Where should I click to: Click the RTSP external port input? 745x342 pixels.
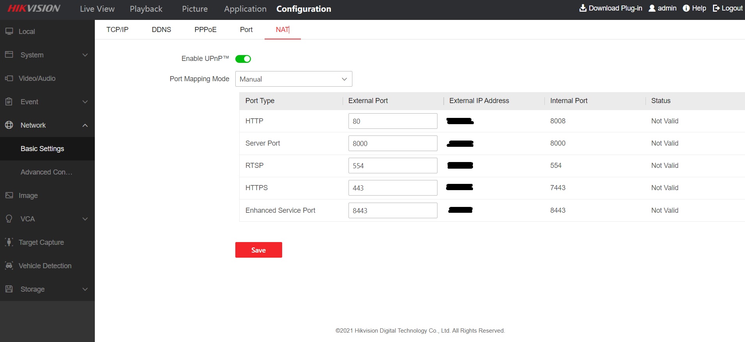click(x=393, y=166)
